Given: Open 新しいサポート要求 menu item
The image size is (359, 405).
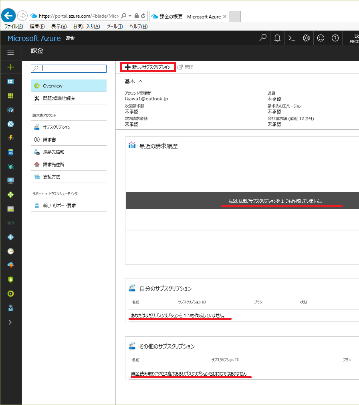Looking at the screenshot, I should click(x=69, y=206).
